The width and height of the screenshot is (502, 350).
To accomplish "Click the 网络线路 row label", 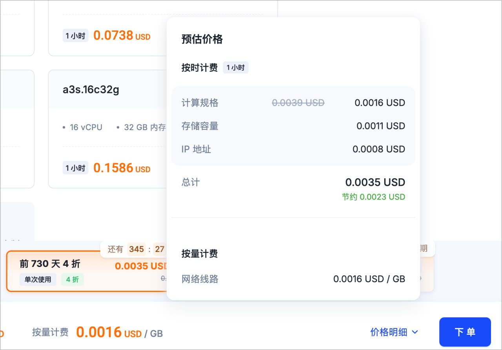I will tap(200, 279).
